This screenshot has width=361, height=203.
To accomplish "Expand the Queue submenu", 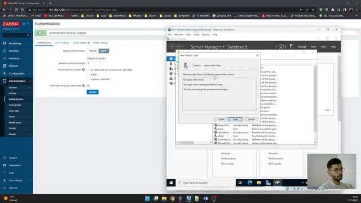I will point(19,134).
